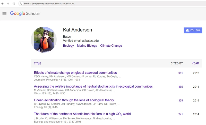Sort publications by YEAR header
This screenshot has width=206, height=125.
(x=195, y=63)
